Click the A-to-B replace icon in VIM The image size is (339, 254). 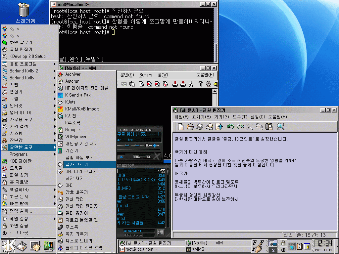(166, 84)
